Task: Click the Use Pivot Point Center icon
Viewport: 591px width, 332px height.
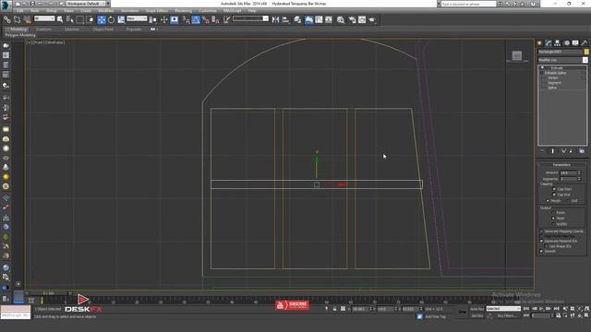Action: pyautogui.click(x=153, y=19)
